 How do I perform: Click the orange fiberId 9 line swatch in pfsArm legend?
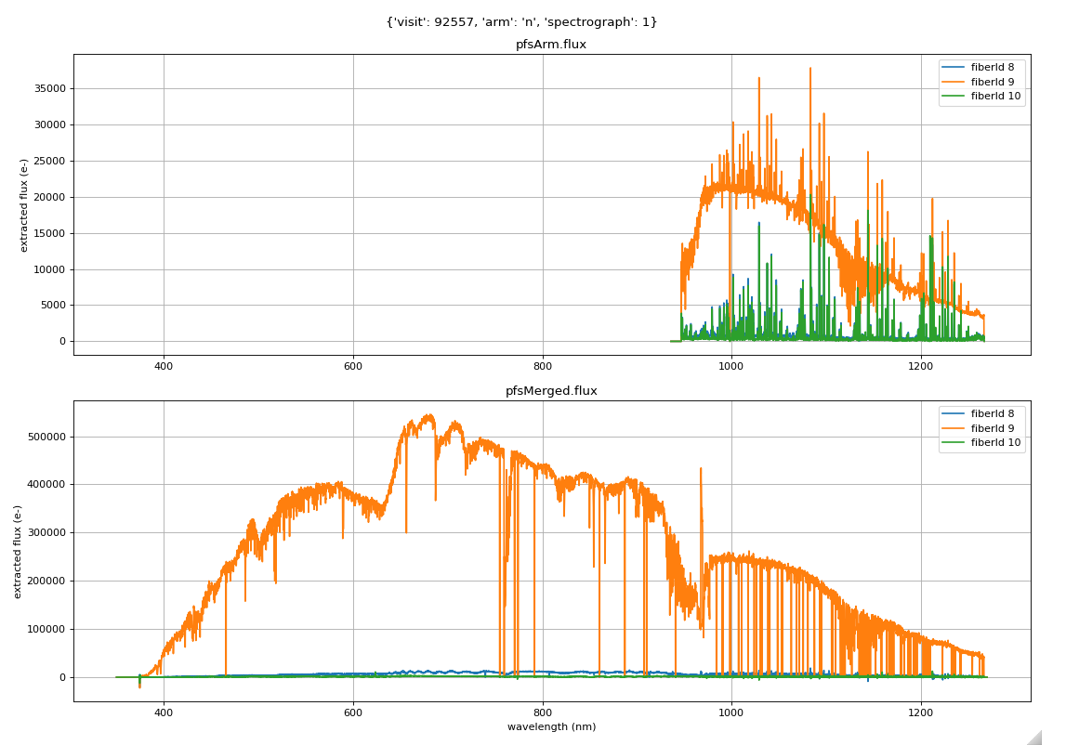click(954, 82)
